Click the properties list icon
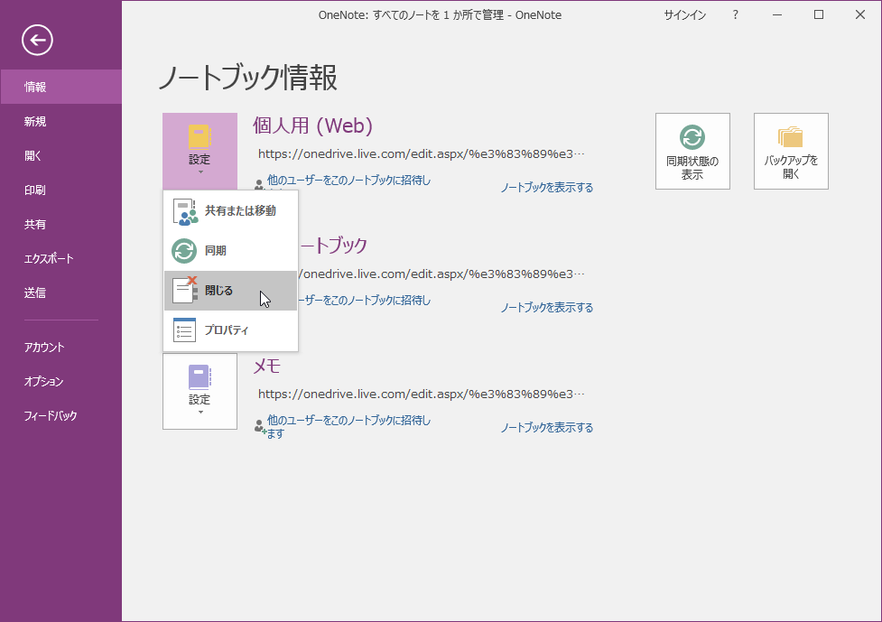The width and height of the screenshot is (882, 622). click(x=184, y=330)
